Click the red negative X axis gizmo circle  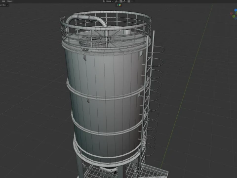(231, 13)
